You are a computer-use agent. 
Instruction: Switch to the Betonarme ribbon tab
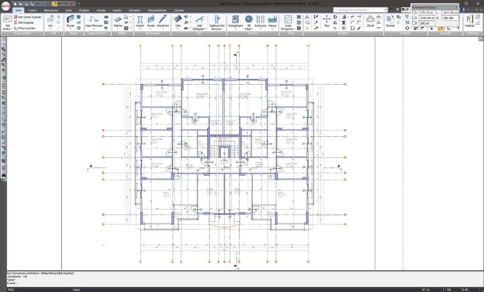click(x=51, y=10)
